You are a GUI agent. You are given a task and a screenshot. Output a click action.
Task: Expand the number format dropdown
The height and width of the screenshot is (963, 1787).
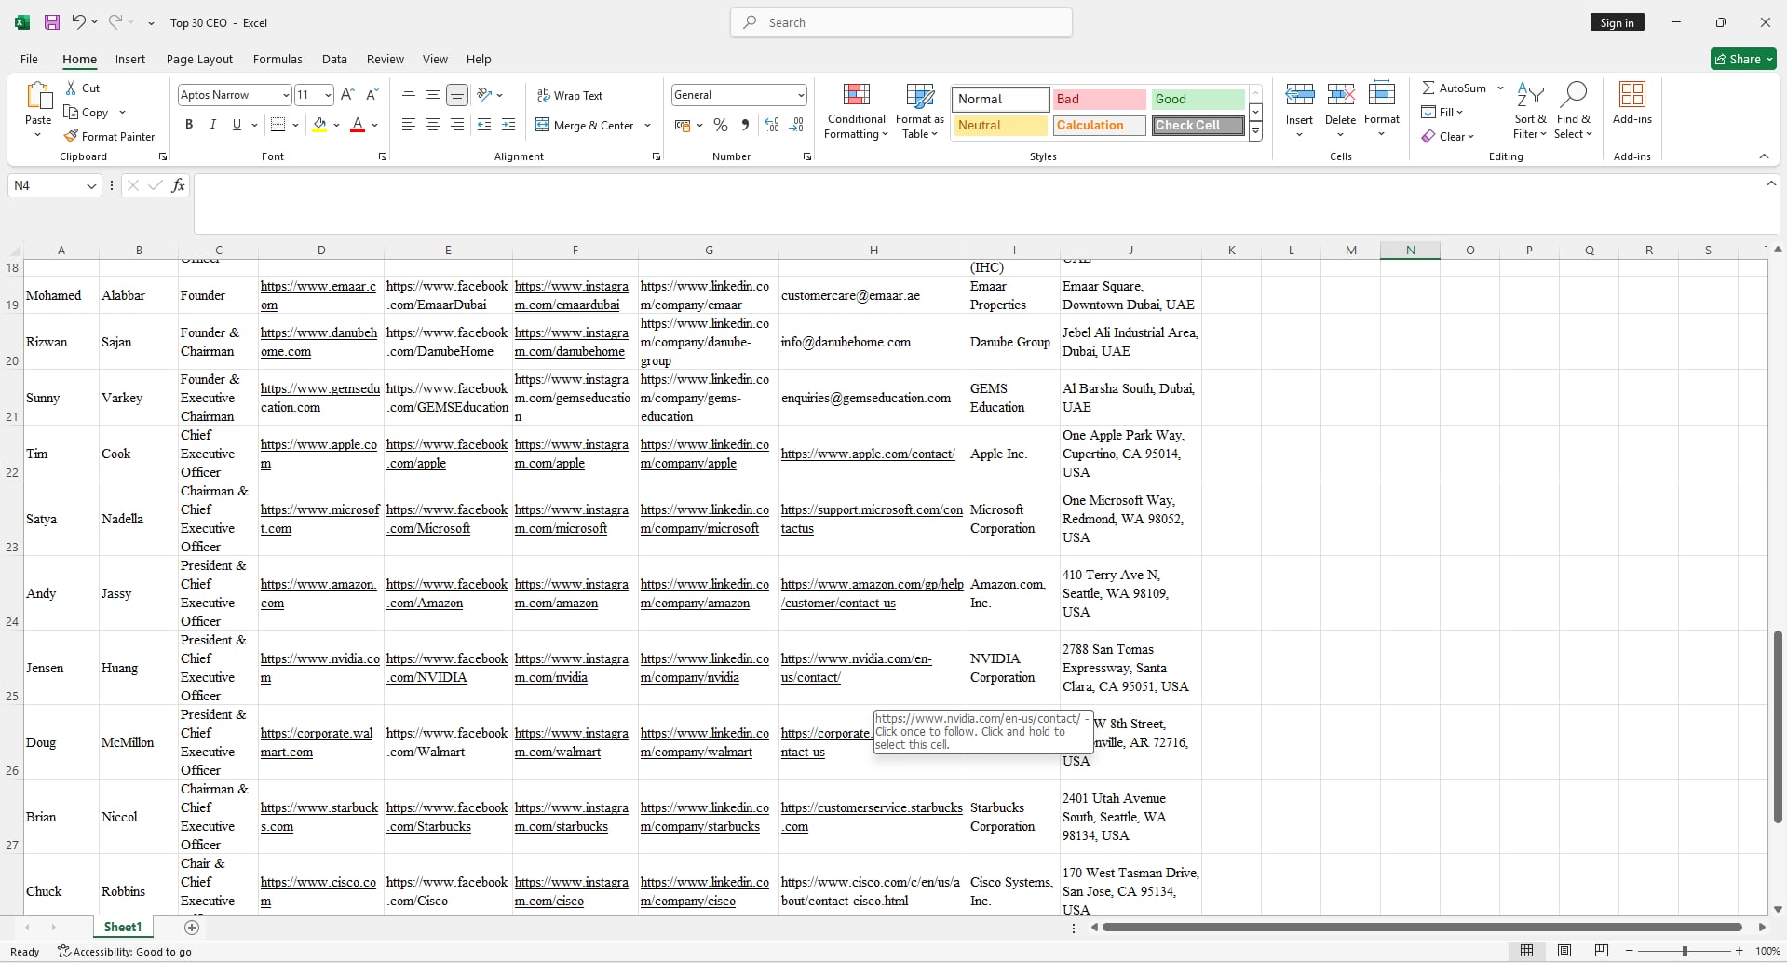coord(801,95)
